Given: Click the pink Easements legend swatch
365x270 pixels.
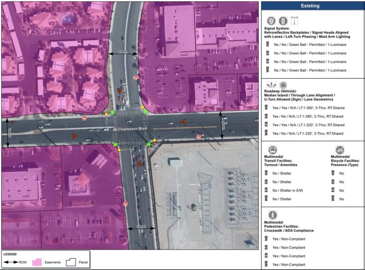Looking at the screenshot, I should (37, 262).
